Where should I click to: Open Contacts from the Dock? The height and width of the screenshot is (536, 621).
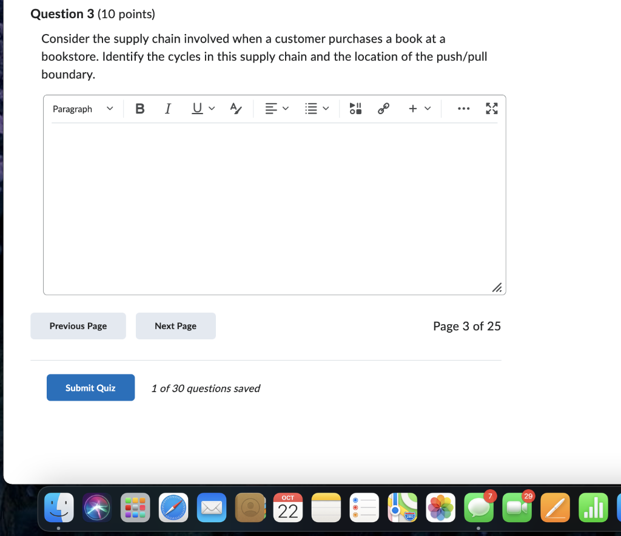(250, 508)
